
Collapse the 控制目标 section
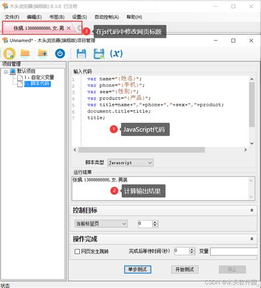(x=252, y=210)
